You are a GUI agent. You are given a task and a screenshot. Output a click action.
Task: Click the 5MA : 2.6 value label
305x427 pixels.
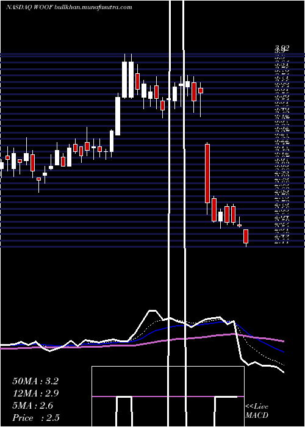pos(33,406)
